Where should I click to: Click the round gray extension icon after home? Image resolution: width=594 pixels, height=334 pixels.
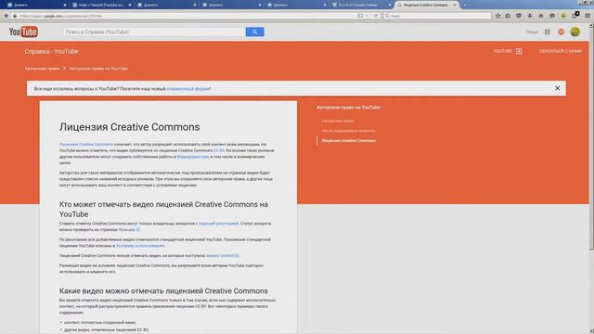tap(552, 16)
